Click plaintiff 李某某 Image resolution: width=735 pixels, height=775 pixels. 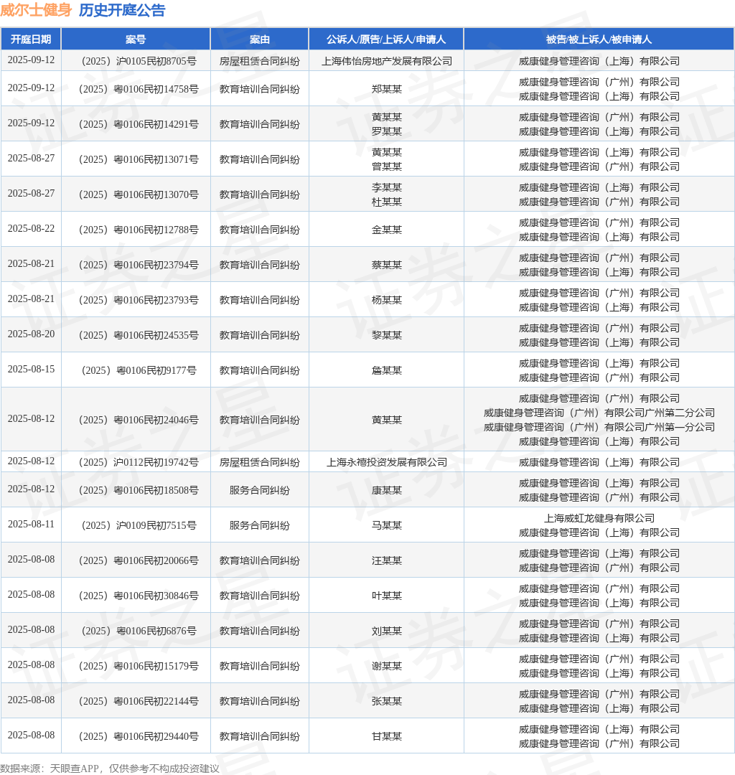click(x=387, y=187)
